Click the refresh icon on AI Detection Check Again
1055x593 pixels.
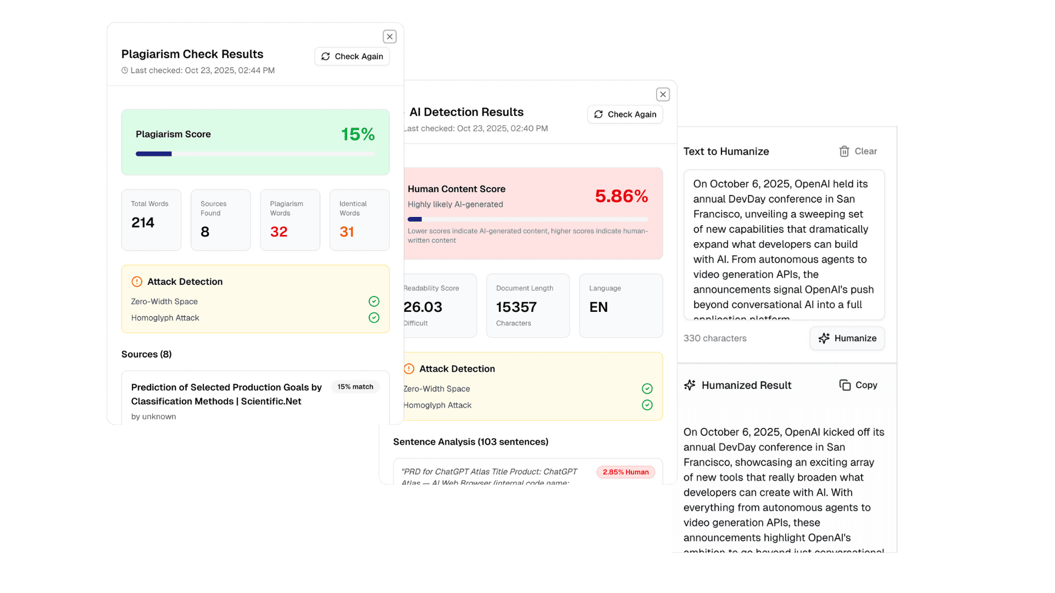point(599,114)
